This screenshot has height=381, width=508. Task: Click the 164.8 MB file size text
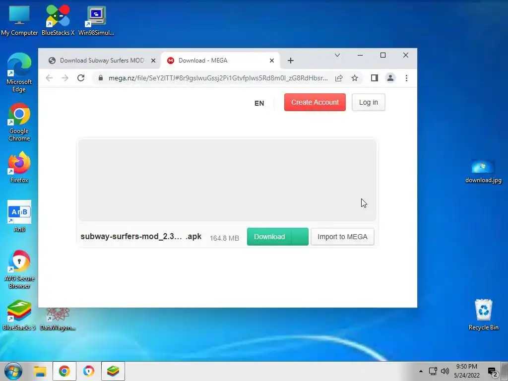[224, 238]
